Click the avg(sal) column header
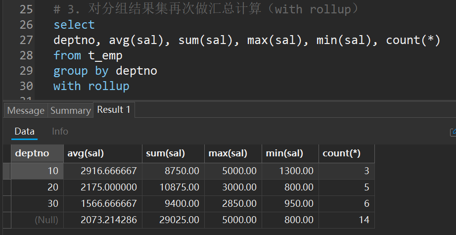Image resolution: width=456 pixels, height=235 pixels. click(x=103, y=153)
